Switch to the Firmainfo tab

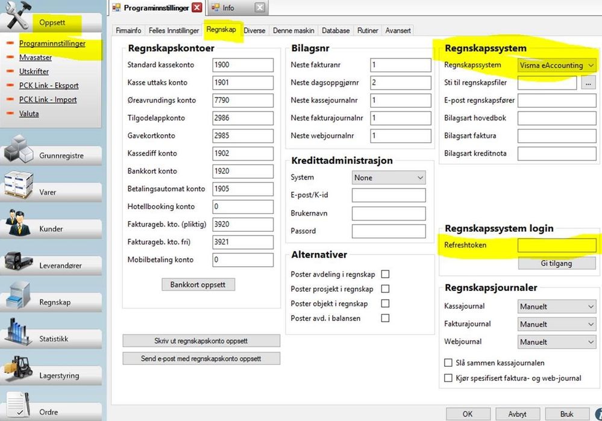pyautogui.click(x=128, y=30)
